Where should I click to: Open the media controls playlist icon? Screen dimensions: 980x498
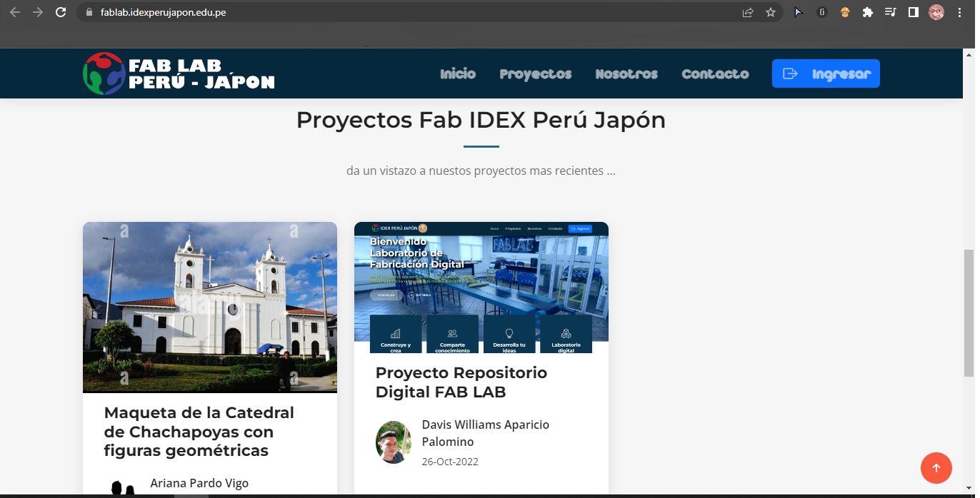point(890,12)
